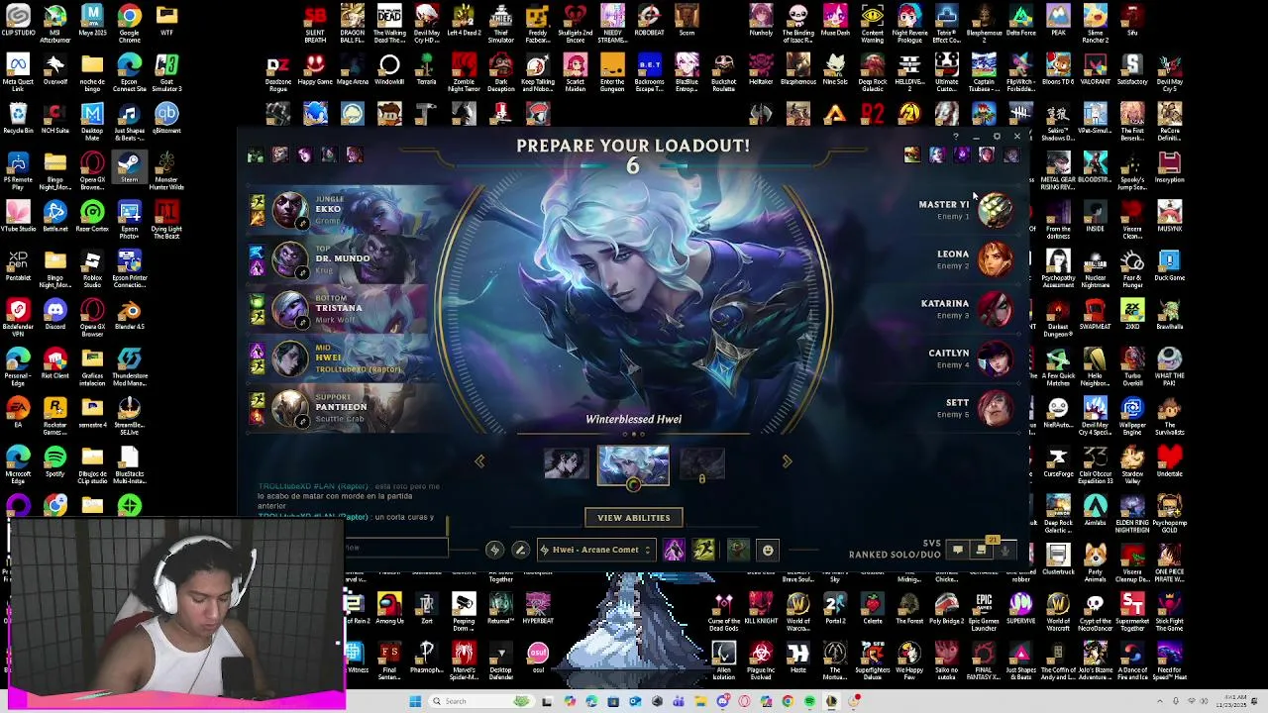This screenshot has height=713, width=1268.
Task: Show previous skin with the left arrow
Action: coord(479,461)
